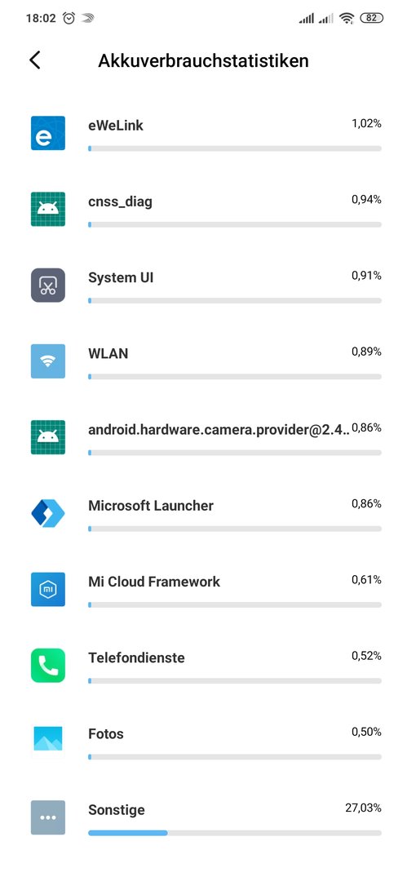Viewport: 407px width, 881px height.
Task: Tap the Microsoft Launcher icon
Action: click(48, 514)
